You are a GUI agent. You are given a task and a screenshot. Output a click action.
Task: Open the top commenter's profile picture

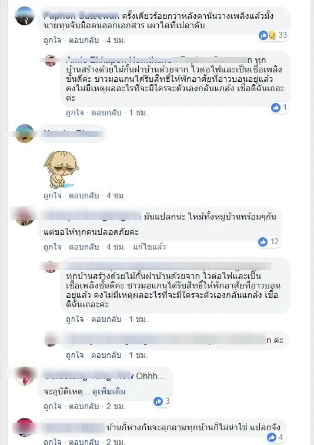24,16
